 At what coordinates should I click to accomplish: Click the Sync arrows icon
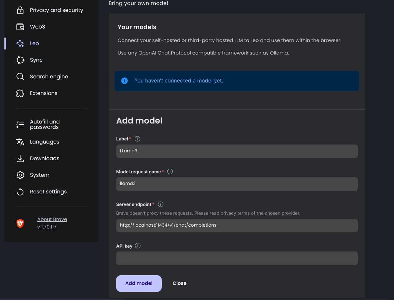[20, 60]
